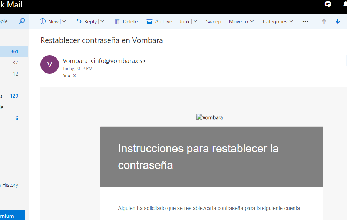The height and width of the screenshot is (220, 347).
Task: Click the Reply arrow icon
Action: [x=79, y=21]
